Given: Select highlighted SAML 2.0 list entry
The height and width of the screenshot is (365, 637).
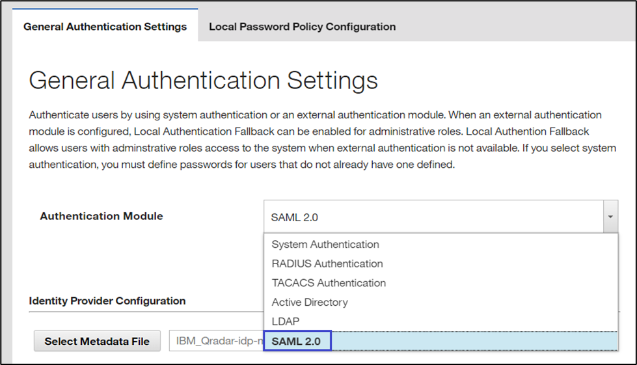Looking at the screenshot, I should click(297, 341).
